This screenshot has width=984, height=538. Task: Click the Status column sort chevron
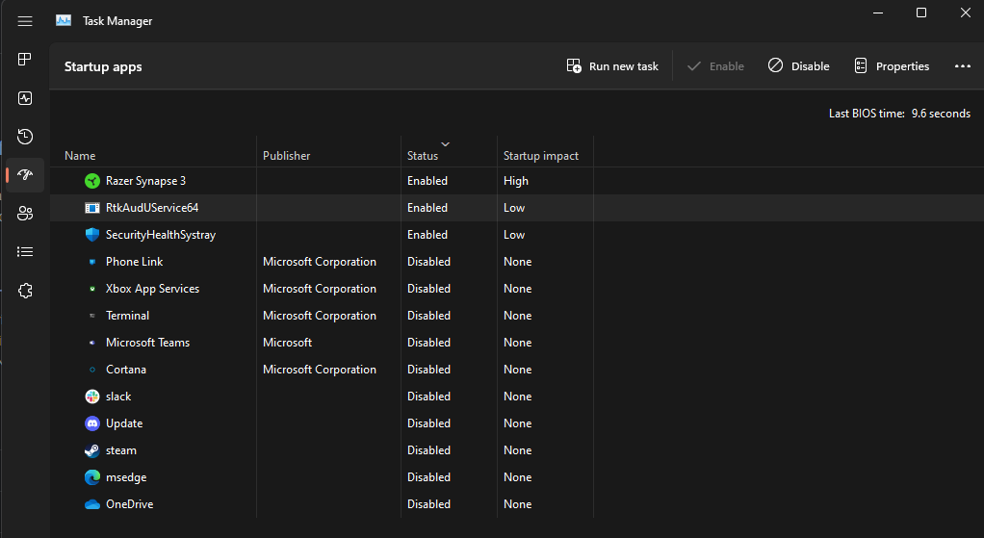445,144
